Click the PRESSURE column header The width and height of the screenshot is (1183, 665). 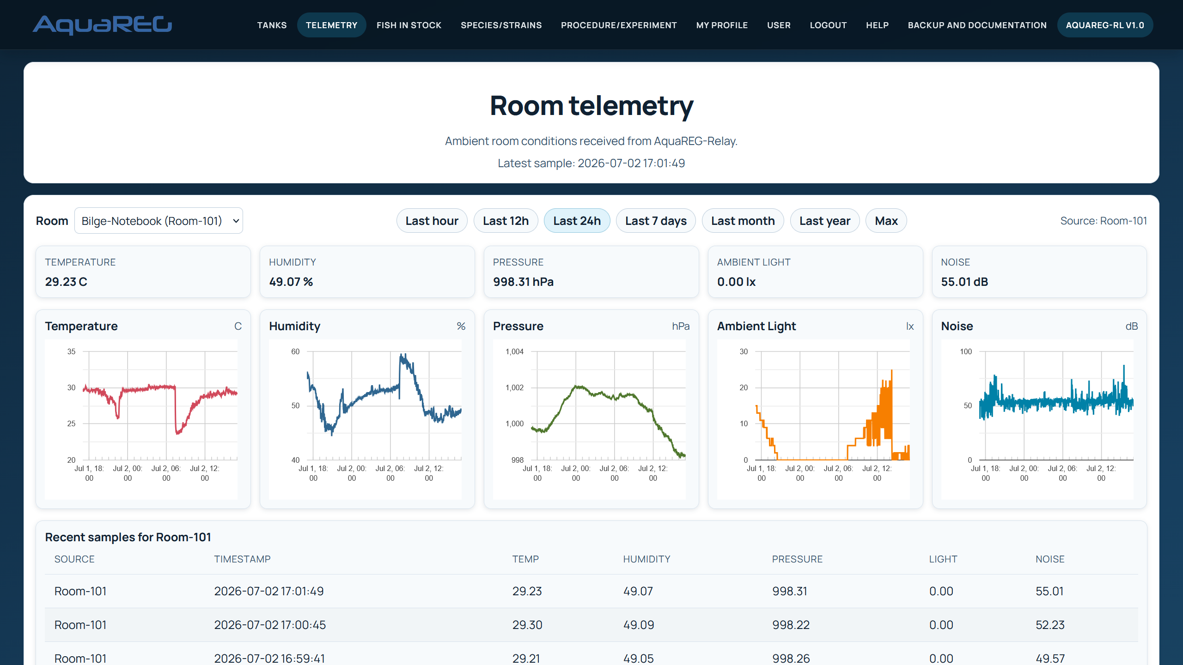click(x=797, y=559)
